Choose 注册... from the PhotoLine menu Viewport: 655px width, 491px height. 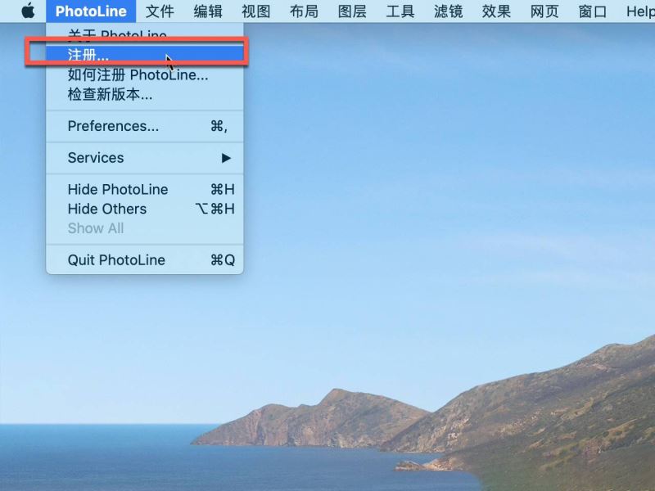[145, 54]
